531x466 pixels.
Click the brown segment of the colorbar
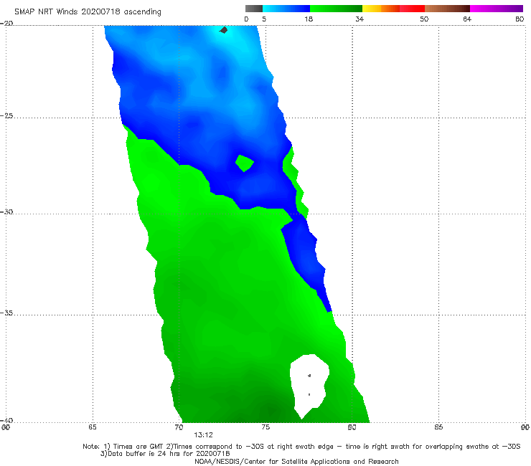(447, 9)
